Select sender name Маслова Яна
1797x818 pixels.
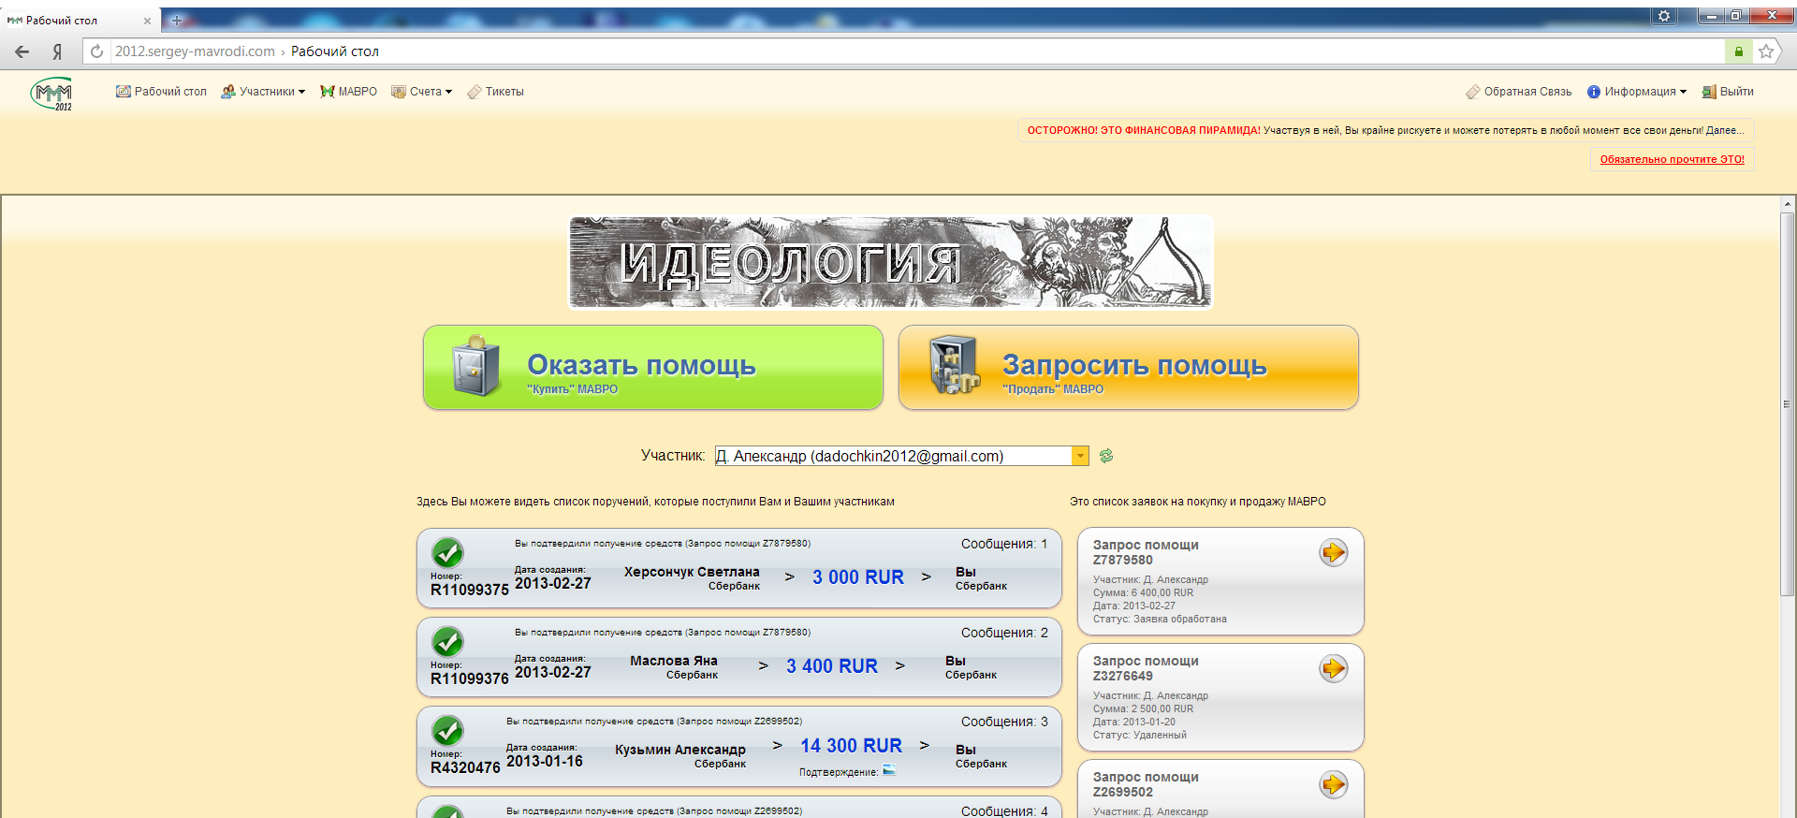(x=674, y=661)
